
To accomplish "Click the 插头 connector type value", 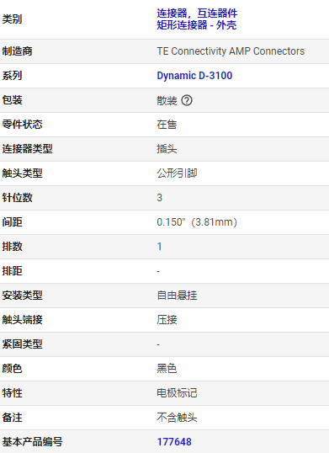I will tap(167, 149).
